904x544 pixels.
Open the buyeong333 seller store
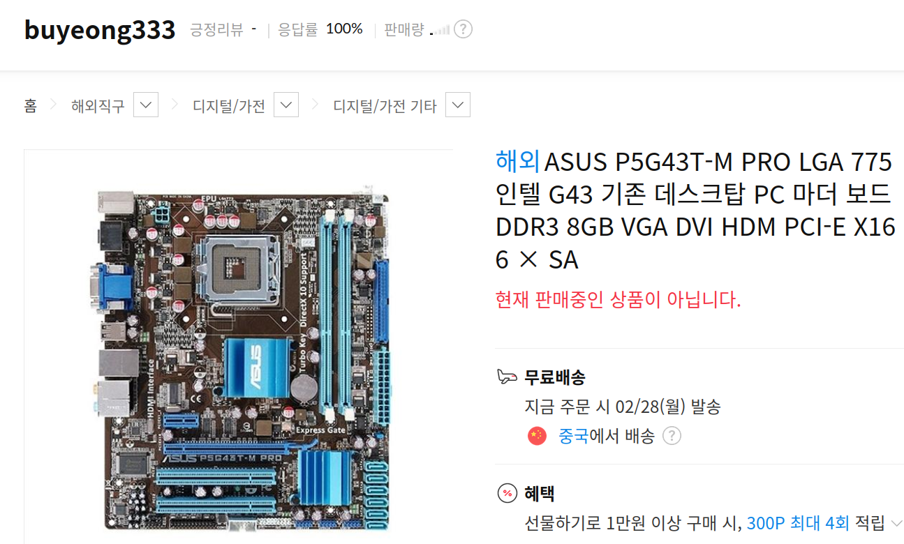pyautogui.click(x=99, y=30)
